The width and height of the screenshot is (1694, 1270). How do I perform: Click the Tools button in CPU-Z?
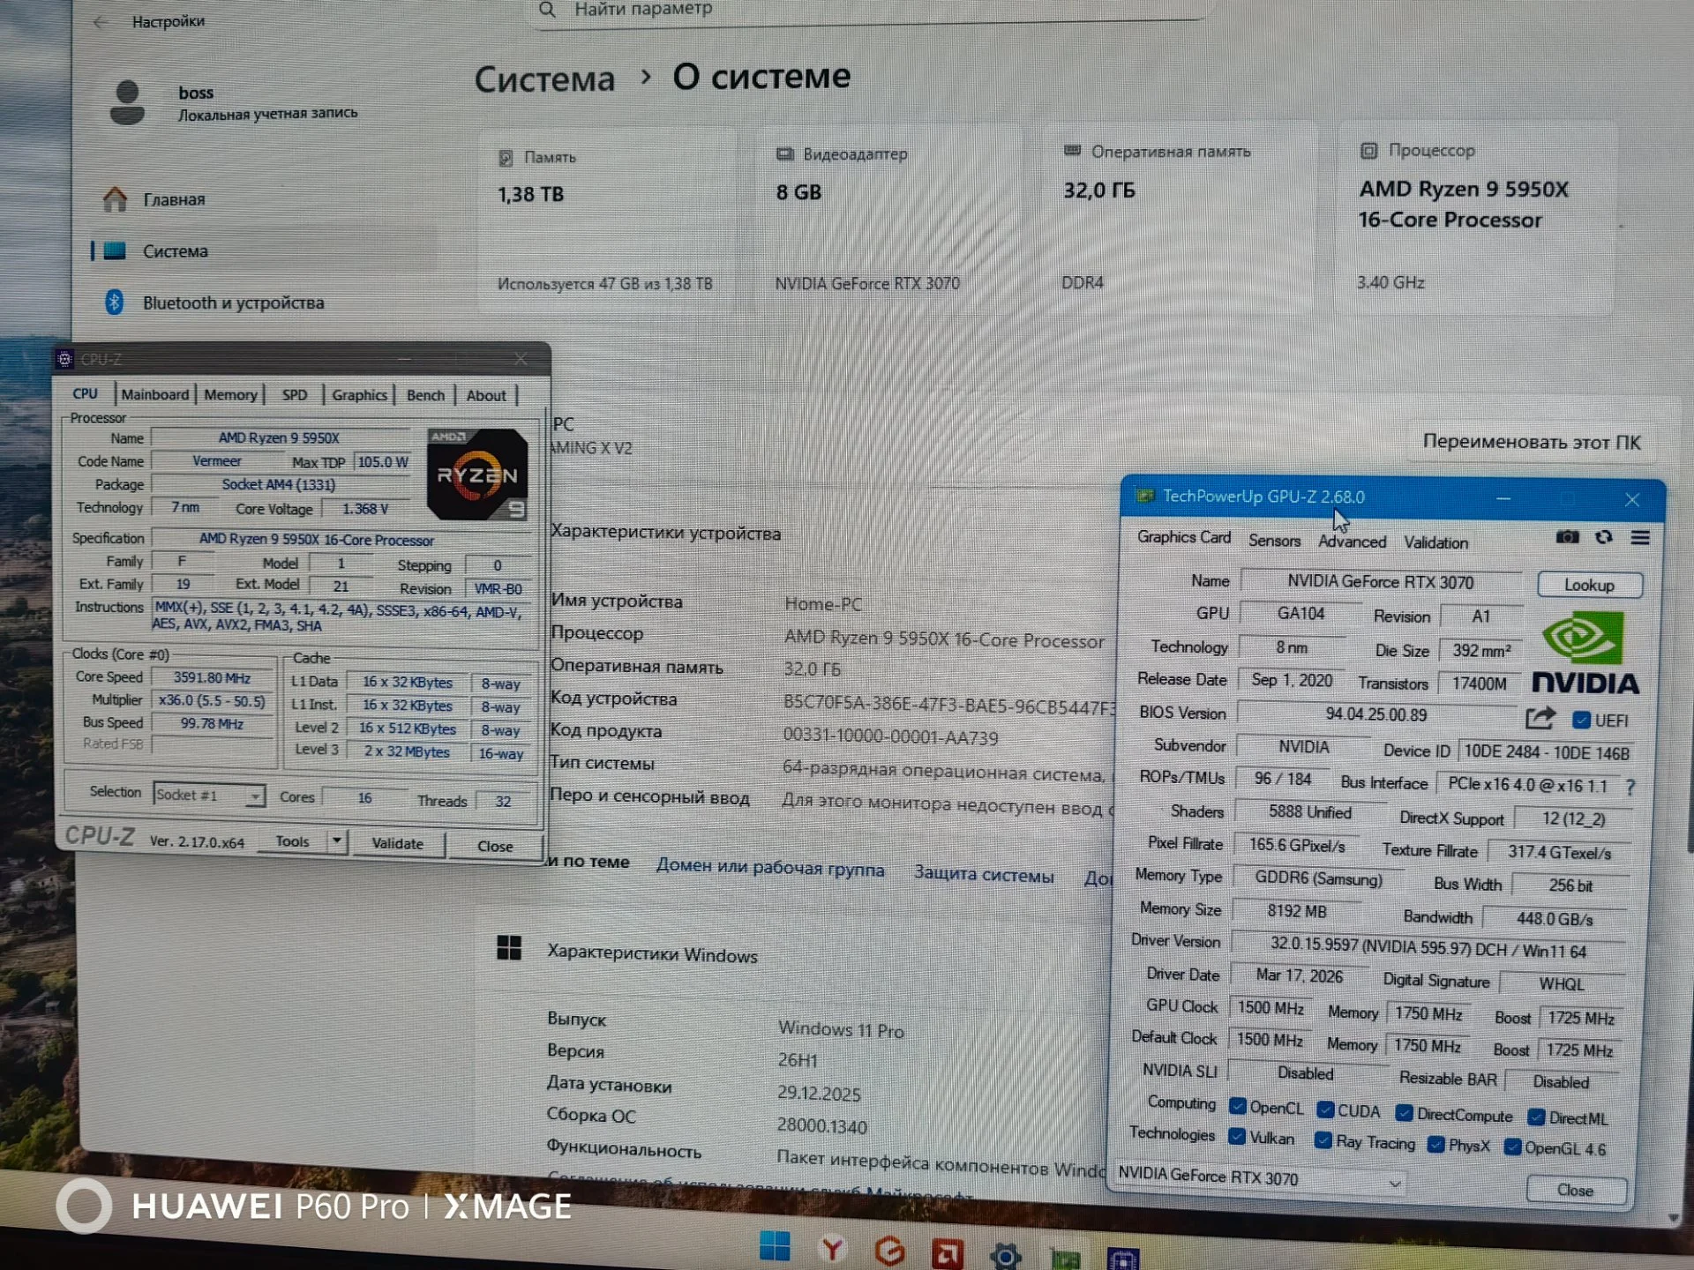tap(292, 841)
